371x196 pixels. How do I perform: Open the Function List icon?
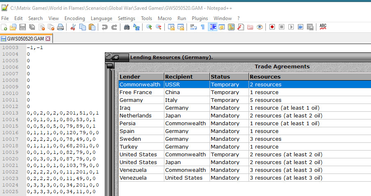click(x=241, y=27)
